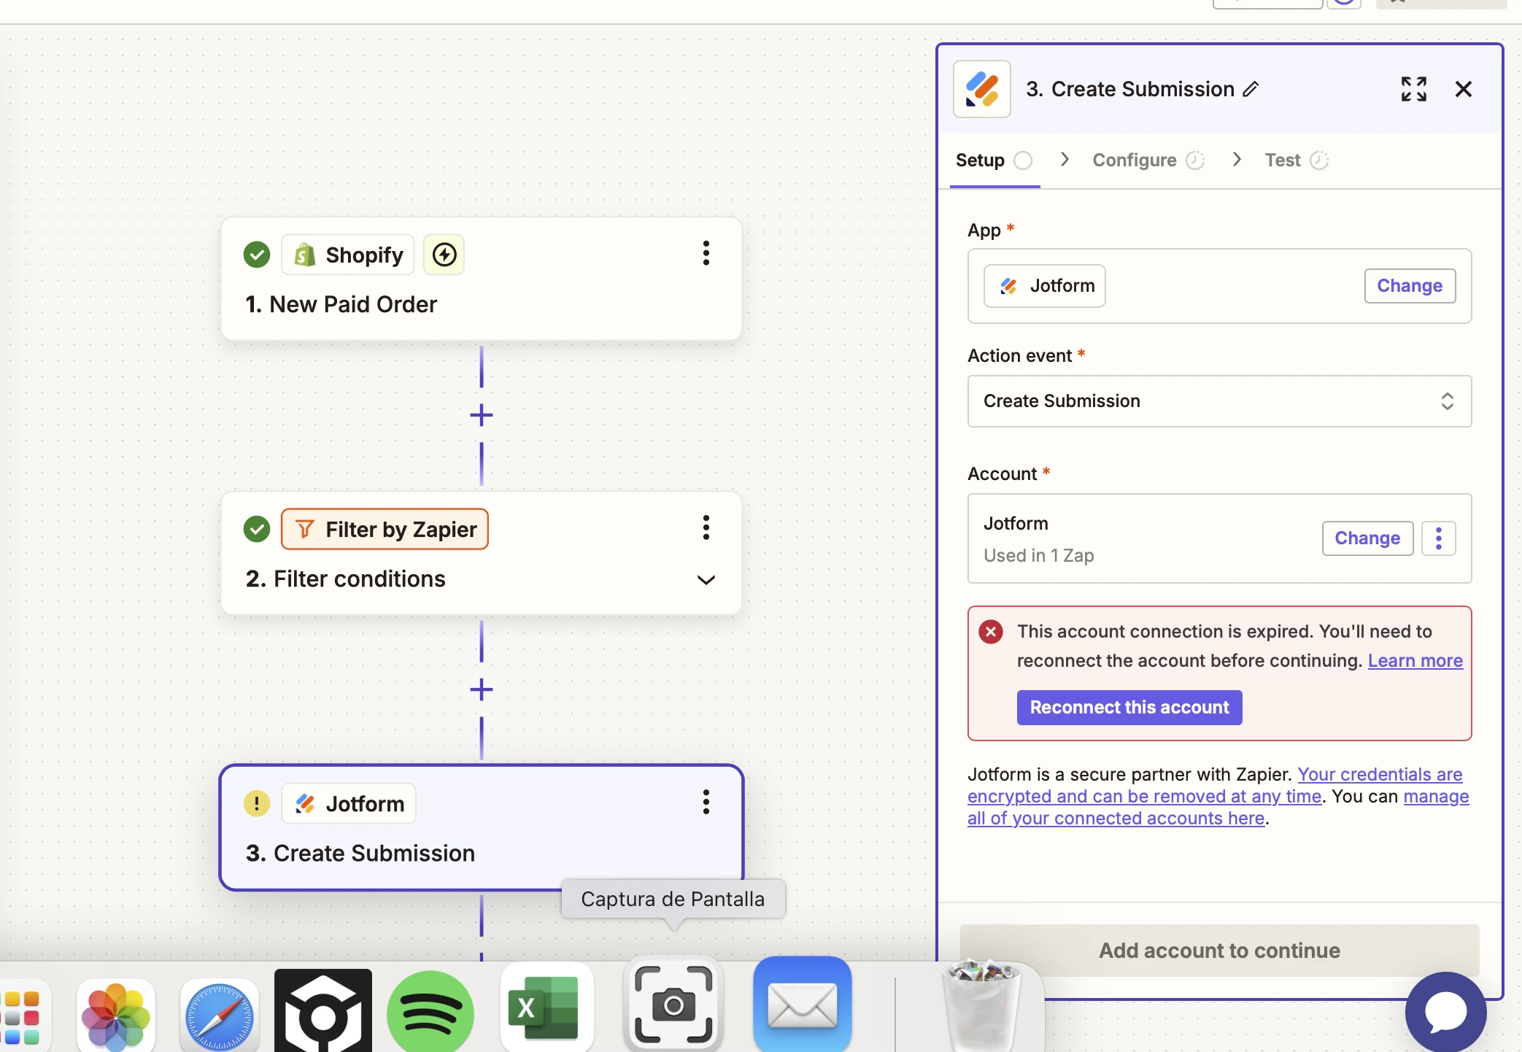This screenshot has height=1052, width=1522.
Task: Click Change next to the Jotform app
Action: click(x=1409, y=285)
